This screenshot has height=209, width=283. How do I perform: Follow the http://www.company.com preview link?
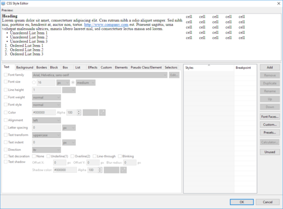[106, 25]
